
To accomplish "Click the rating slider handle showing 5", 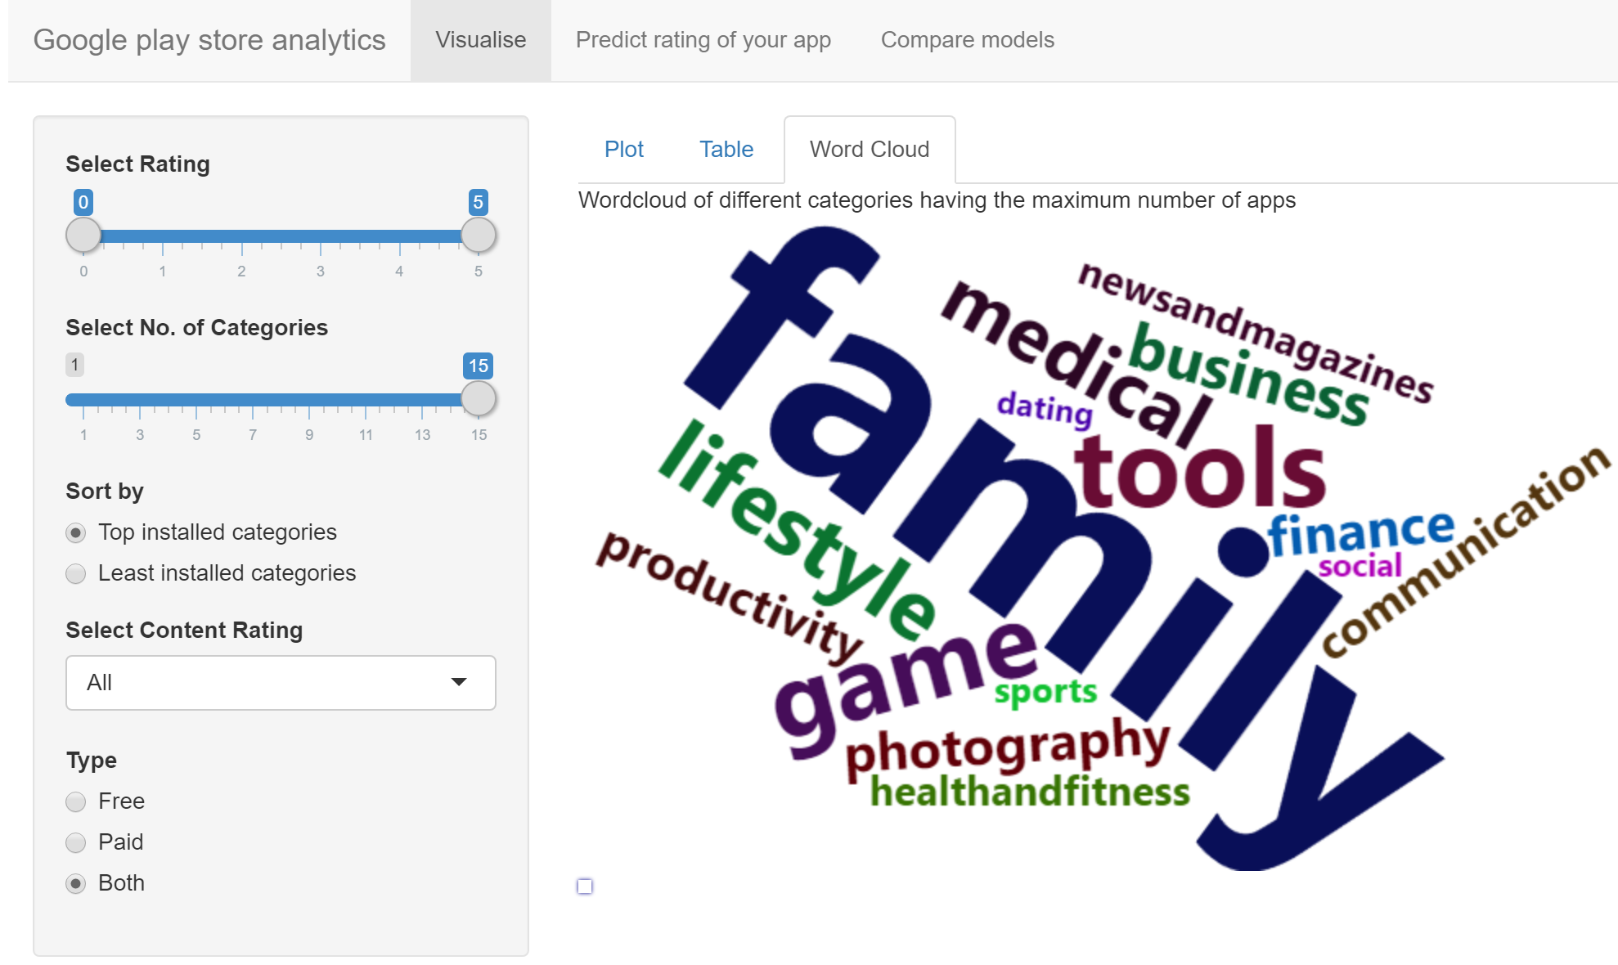I will (479, 235).
